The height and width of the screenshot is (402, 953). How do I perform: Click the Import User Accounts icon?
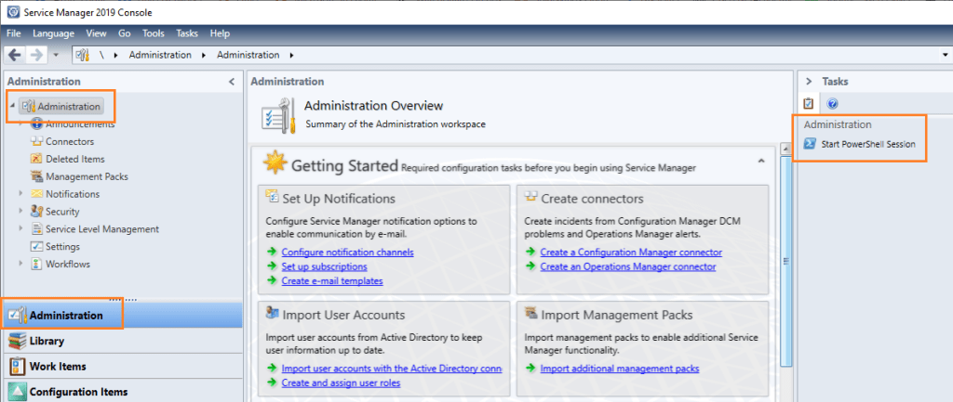point(273,313)
